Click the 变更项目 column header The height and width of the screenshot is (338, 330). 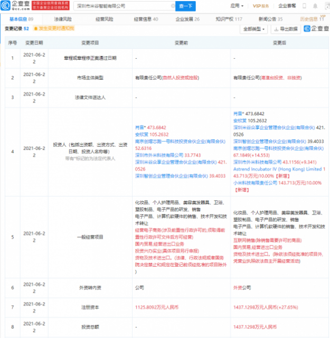point(90,43)
